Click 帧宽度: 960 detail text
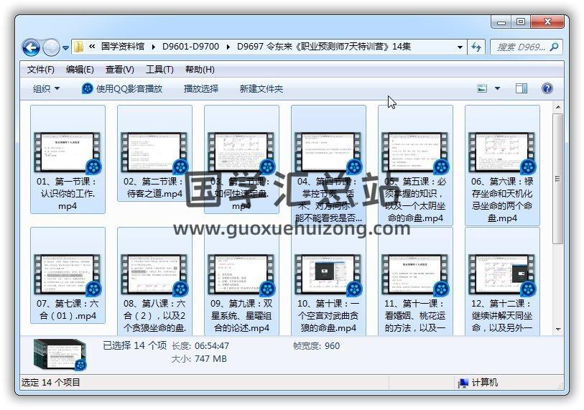Image resolution: width=584 pixels, height=410 pixels. (x=317, y=346)
